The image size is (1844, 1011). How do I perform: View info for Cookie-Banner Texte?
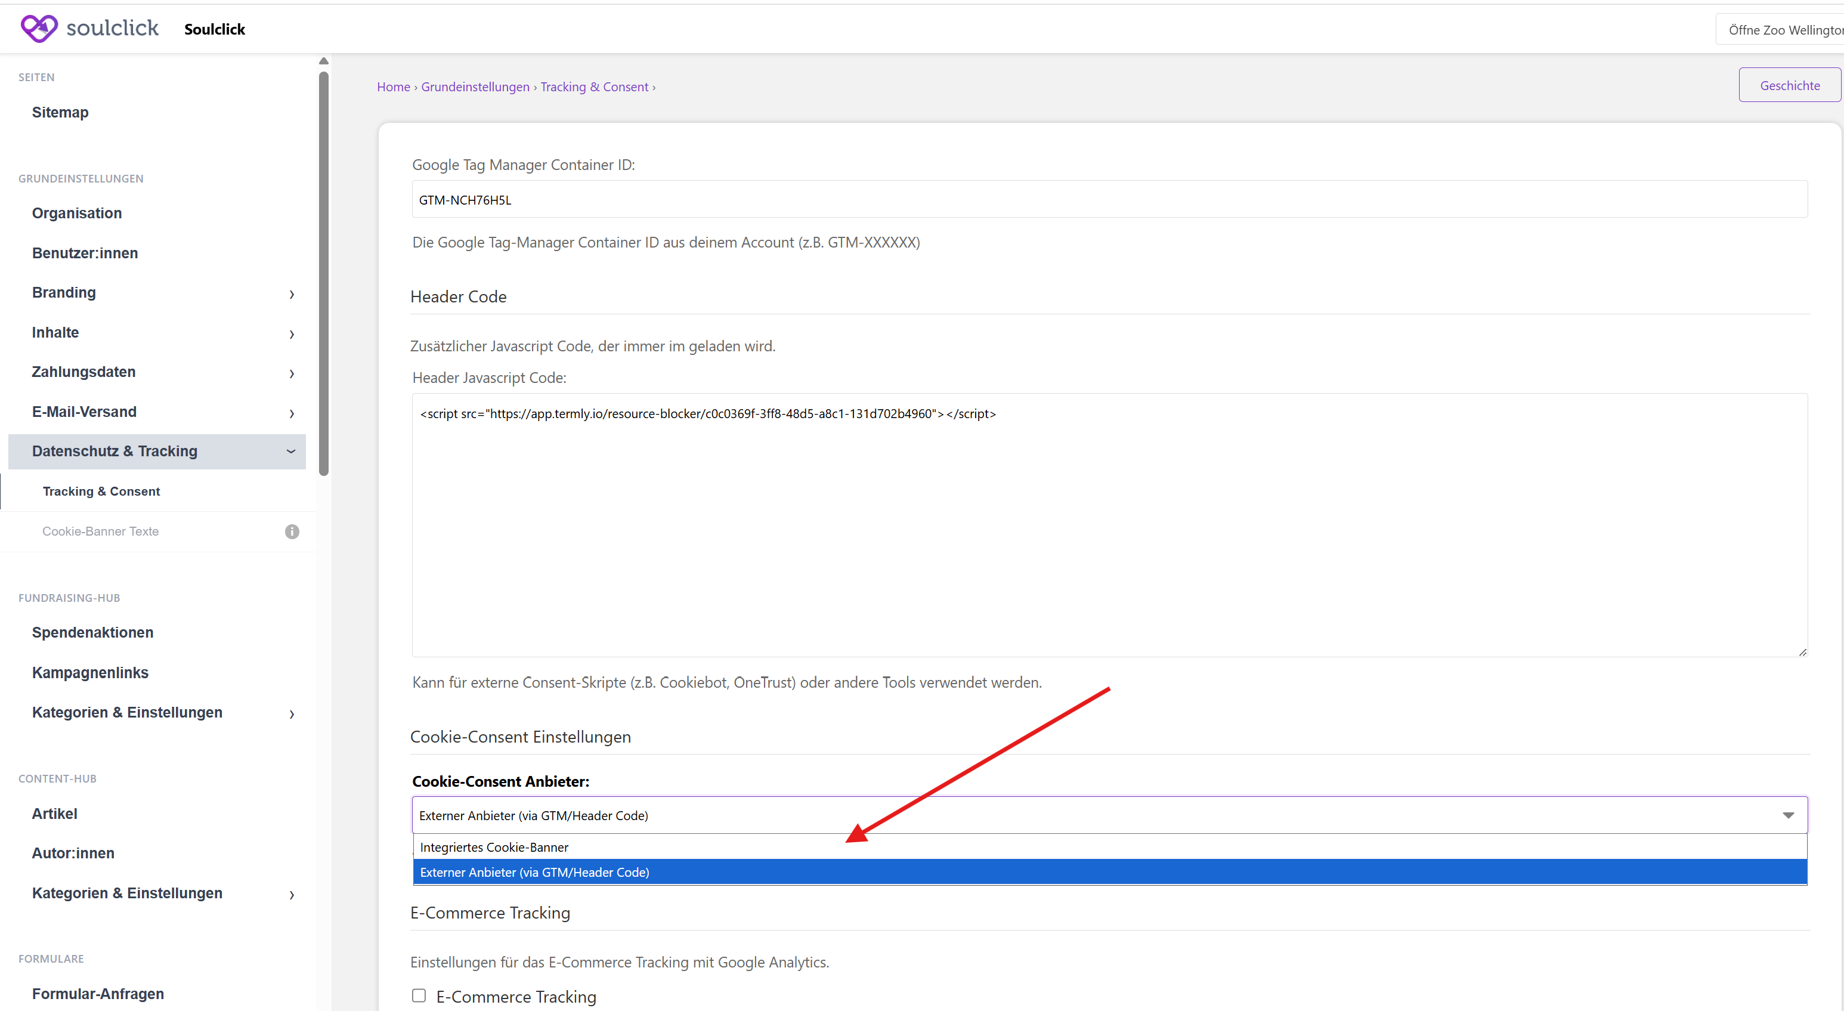click(x=292, y=531)
